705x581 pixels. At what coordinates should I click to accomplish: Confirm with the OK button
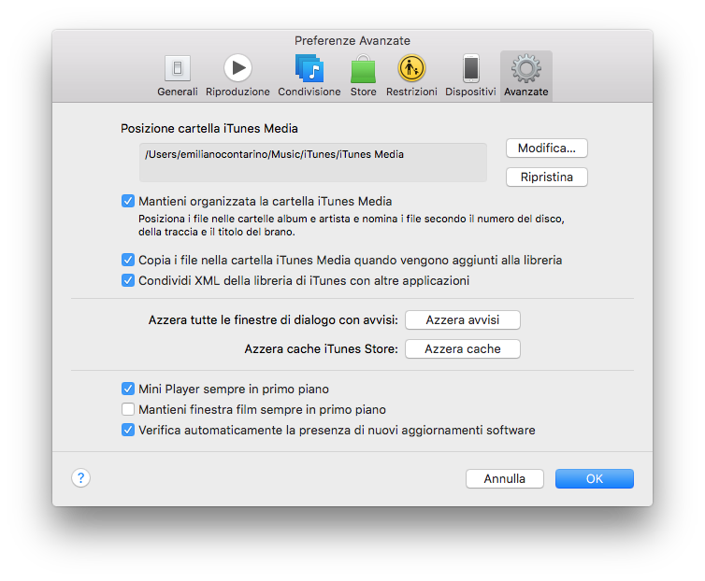pyautogui.click(x=595, y=478)
